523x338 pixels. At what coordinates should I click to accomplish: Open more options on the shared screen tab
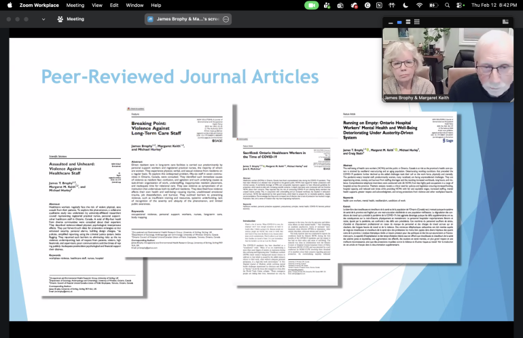[x=226, y=19]
